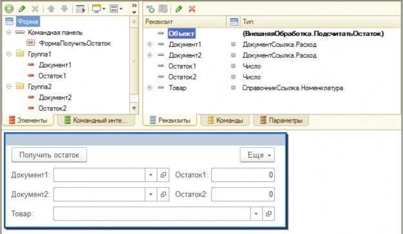Click the ВнешняяОбработка.ПодсчитатьОстаток type cell
Image resolution: width=403 pixels, height=234 pixels.
[313, 33]
